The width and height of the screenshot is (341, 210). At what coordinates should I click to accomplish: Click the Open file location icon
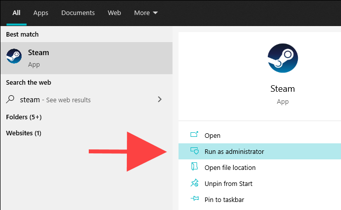point(195,167)
